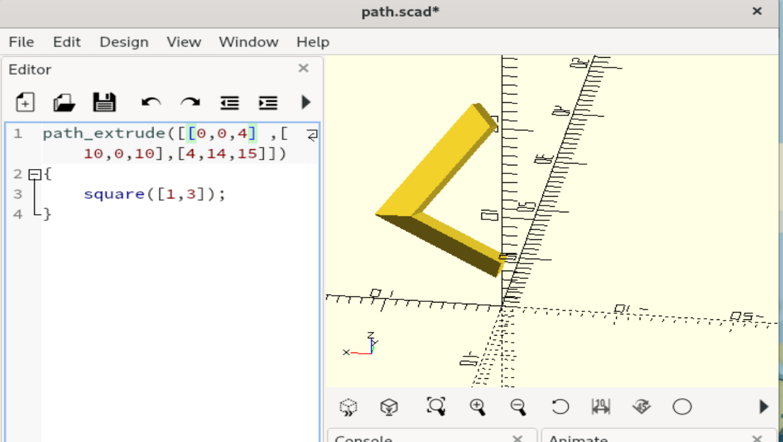Save the script with the floppy disk icon
The width and height of the screenshot is (783, 442).
tap(104, 102)
